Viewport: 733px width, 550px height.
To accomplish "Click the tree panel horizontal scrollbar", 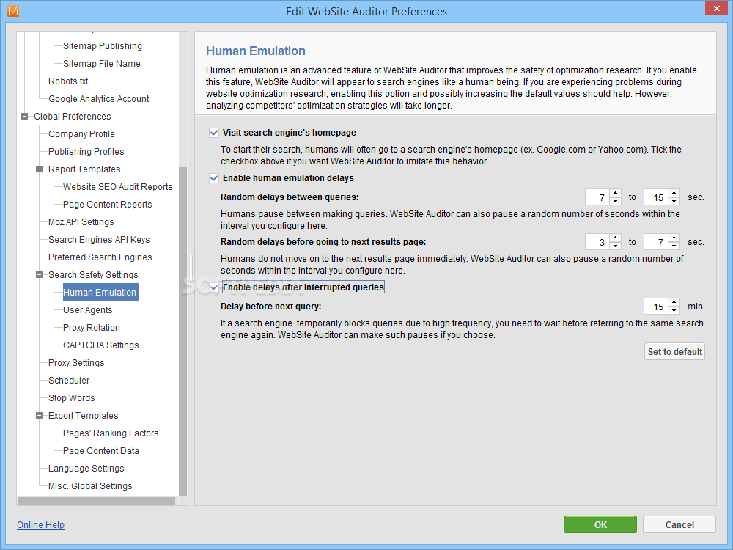I will [x=96, y=501].
